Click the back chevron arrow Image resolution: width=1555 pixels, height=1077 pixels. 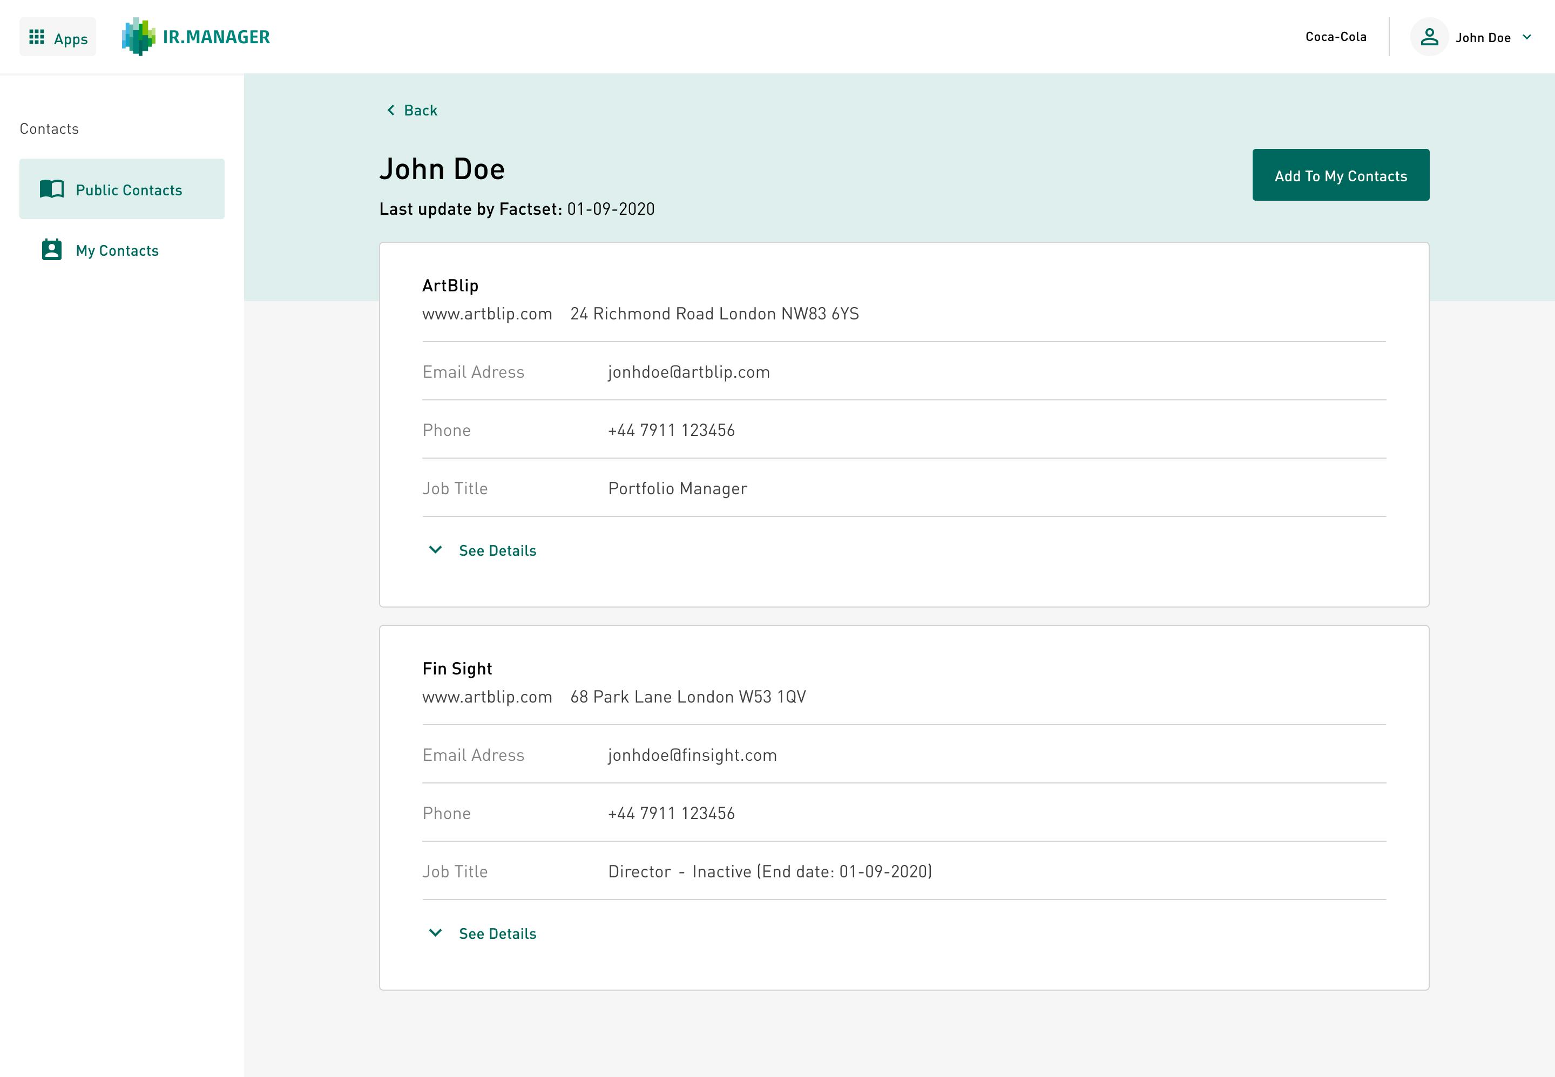[x=390, y=110]
